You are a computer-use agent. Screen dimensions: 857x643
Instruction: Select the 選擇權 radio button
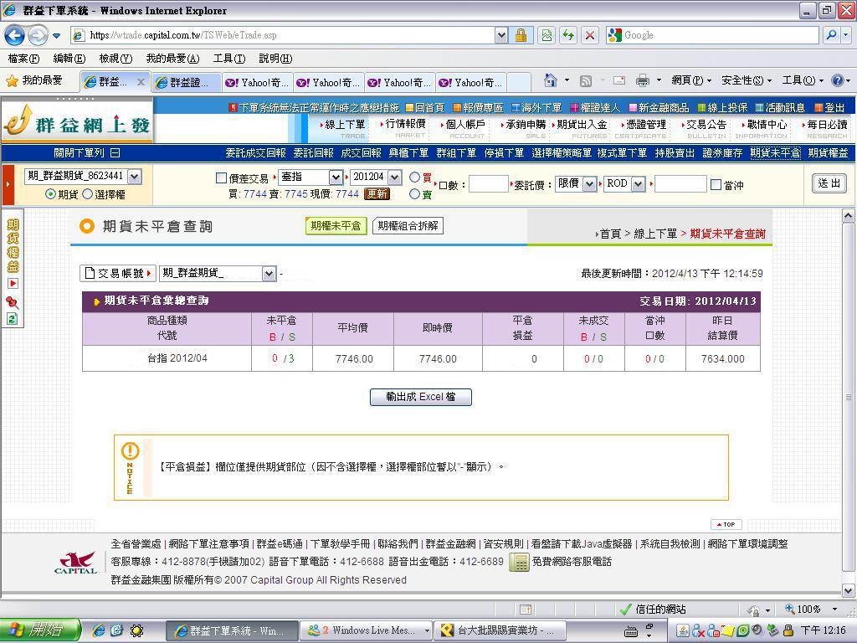coord(87,193)
